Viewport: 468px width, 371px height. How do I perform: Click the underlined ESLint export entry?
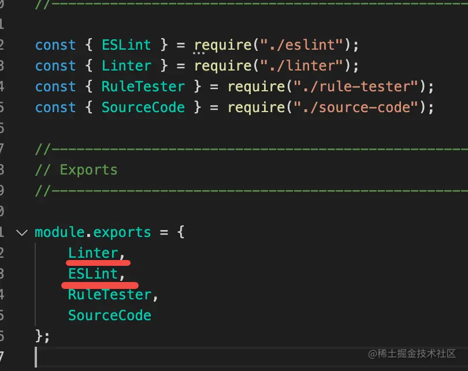point(92,274)
